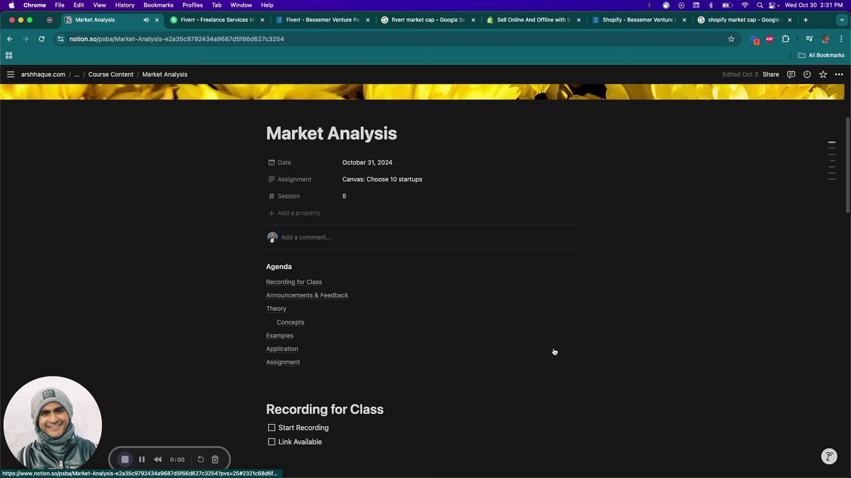Screen dimensions: 851x478
Task: Jump to the Assignment agenda link
Action: coord(283,362)
